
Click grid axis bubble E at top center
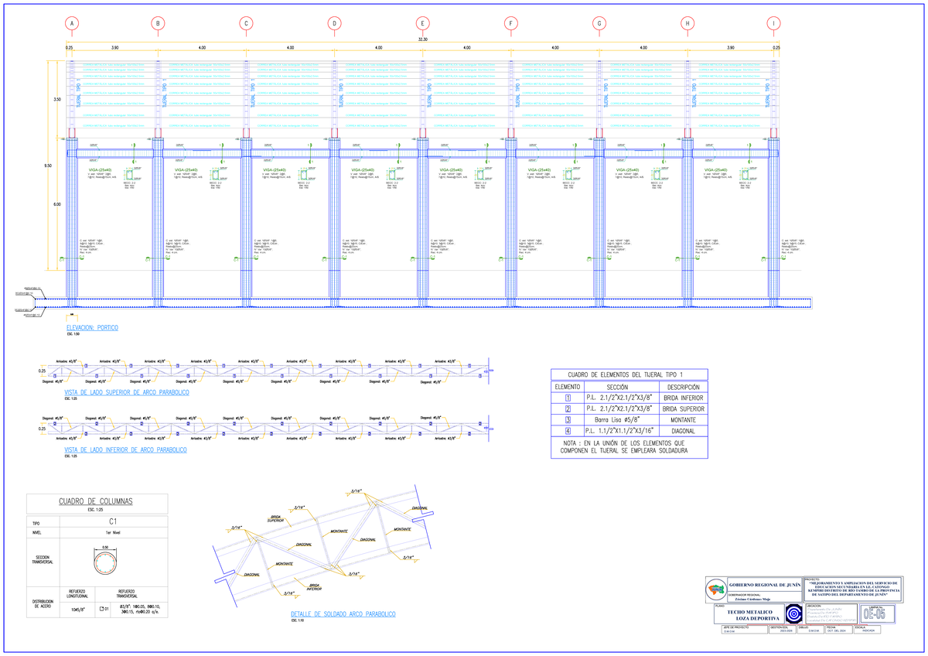click(x=421, y=23)
